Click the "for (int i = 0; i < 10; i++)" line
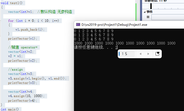Screen dimensions: 184x111 [34, 21]
